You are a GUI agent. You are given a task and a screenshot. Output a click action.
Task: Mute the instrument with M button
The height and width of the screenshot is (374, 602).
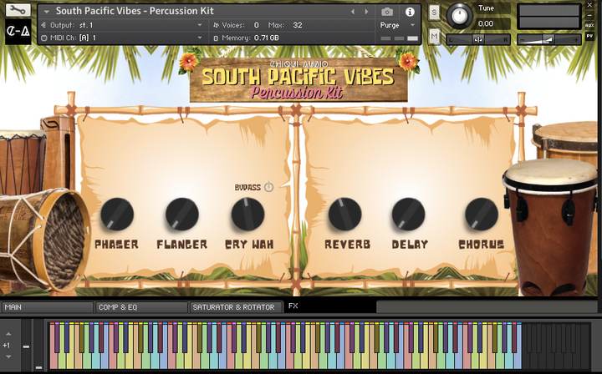point(434,37)
